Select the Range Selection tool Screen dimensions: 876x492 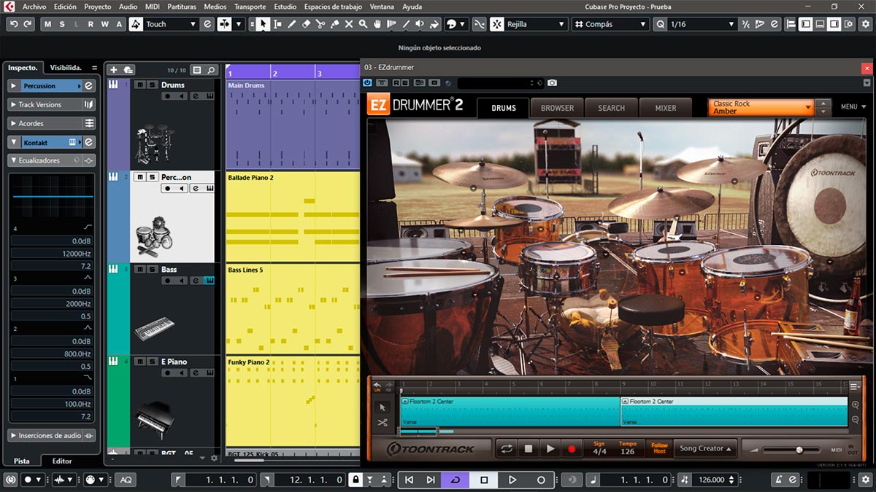(277, 24)
